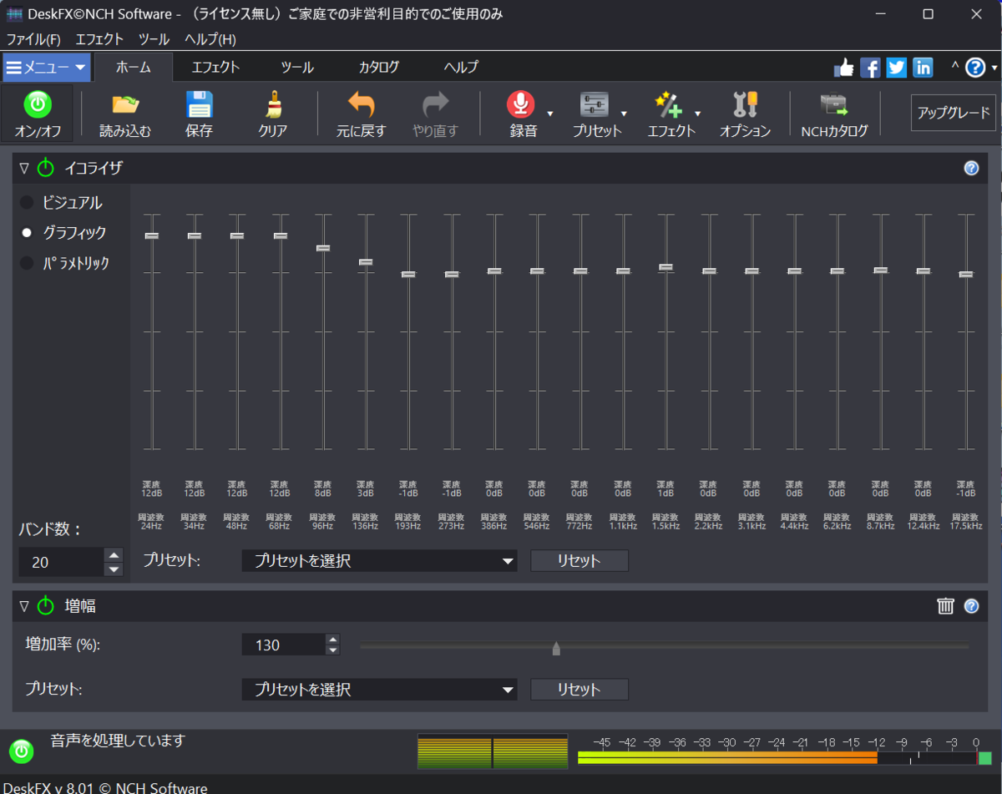Open the Help (ヘルプ(H)) menu bar item
Image resolution: width=1002 pixels, height=794 pixels.
pyautogui.click(x=210, y=39)
